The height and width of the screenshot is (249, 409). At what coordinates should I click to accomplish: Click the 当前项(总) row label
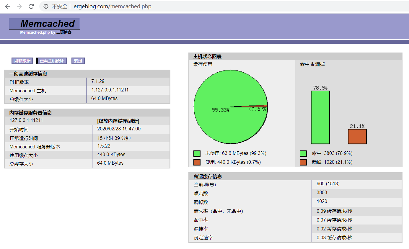205,185
